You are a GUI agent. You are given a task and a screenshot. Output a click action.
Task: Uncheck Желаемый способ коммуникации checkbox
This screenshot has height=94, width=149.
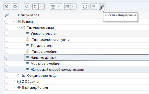6,70
